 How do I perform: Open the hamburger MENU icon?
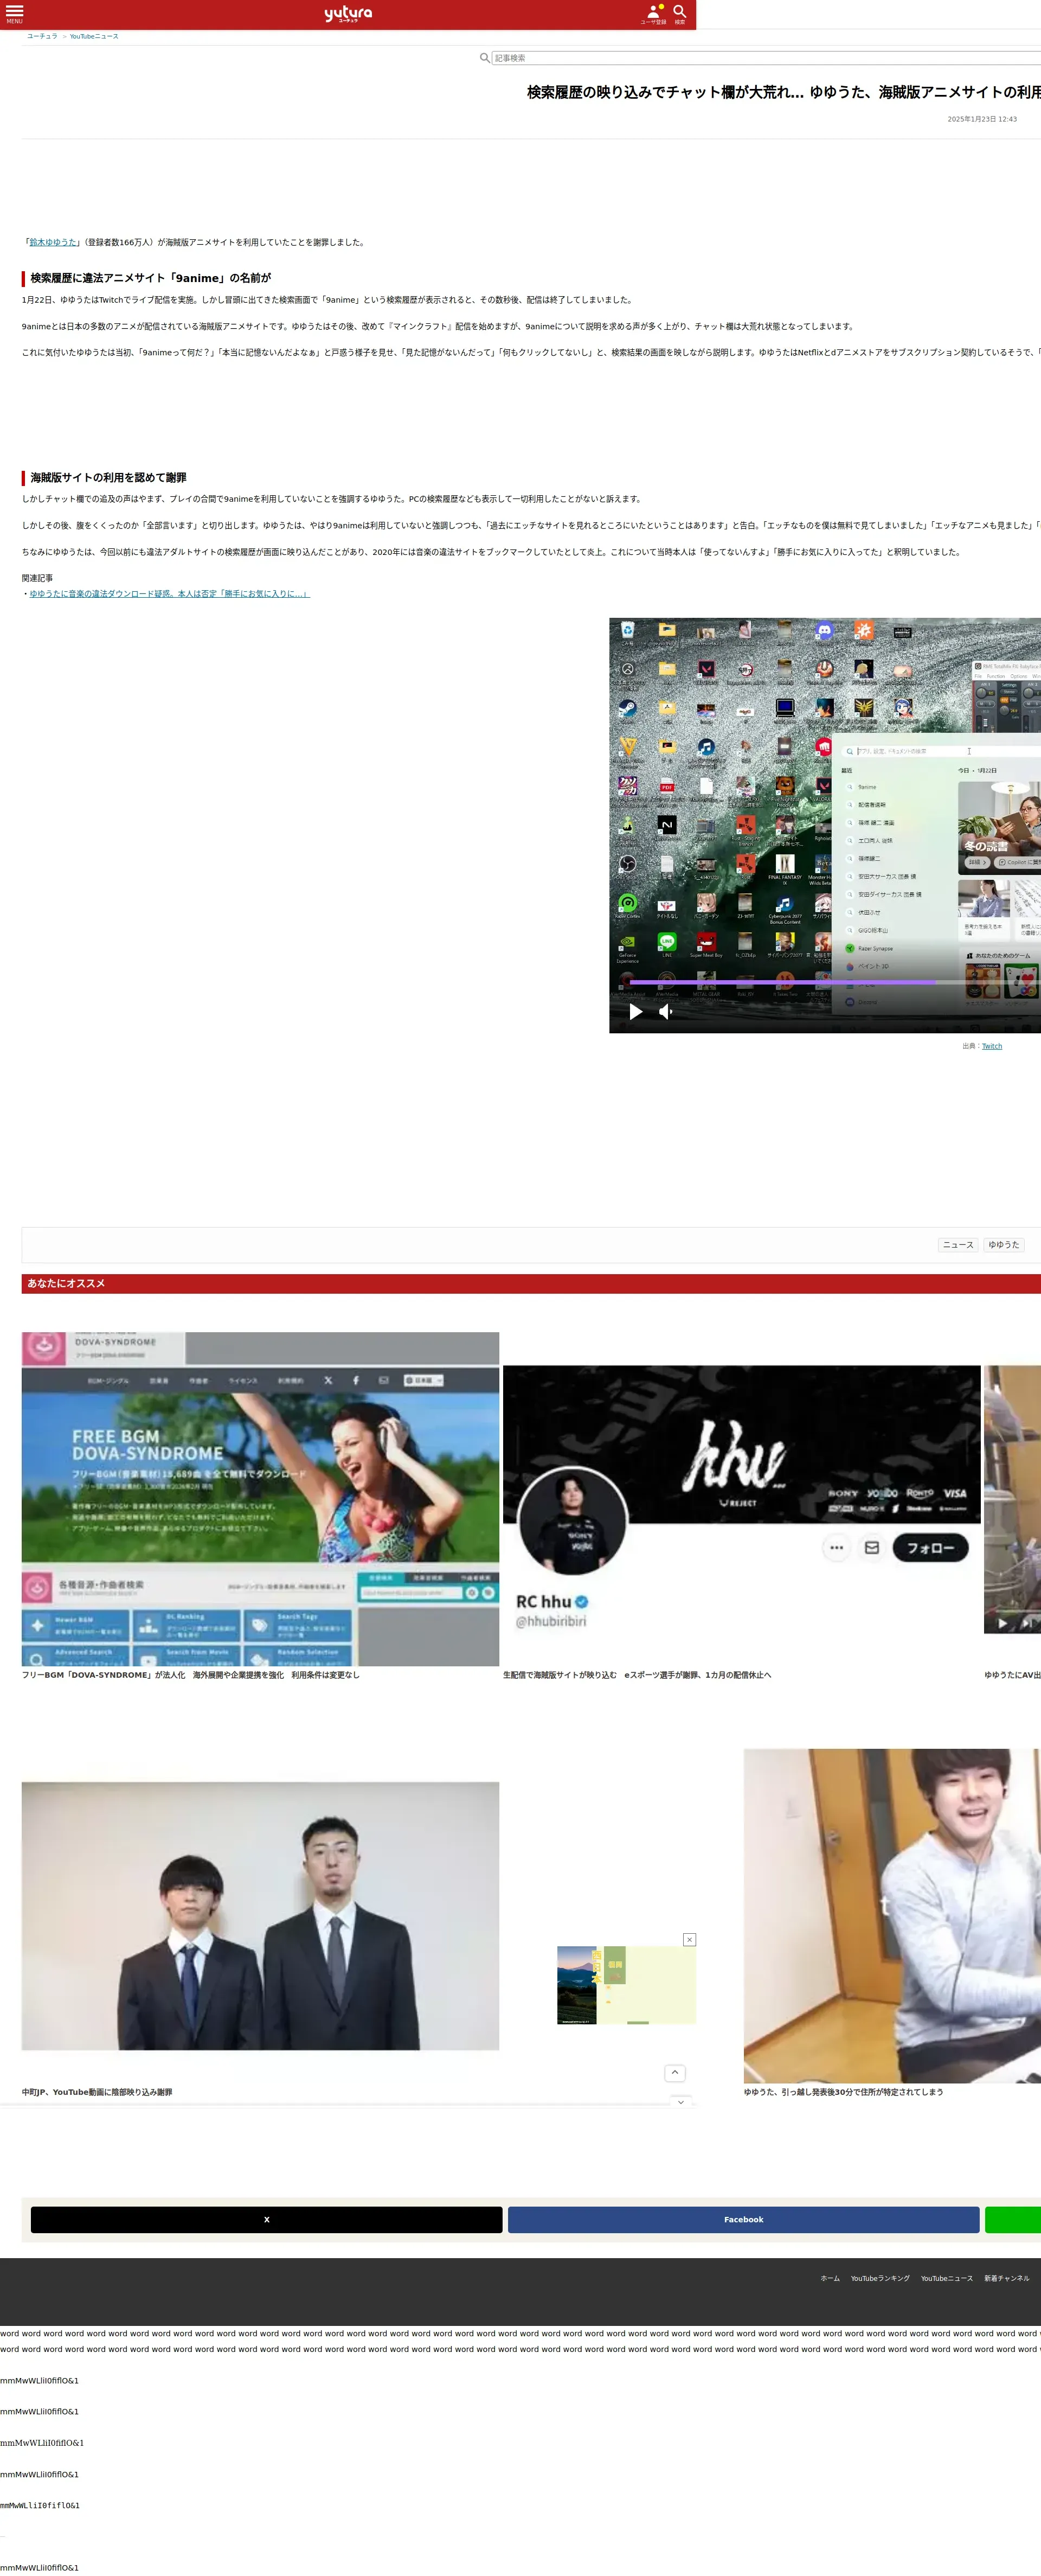(14, 13)
